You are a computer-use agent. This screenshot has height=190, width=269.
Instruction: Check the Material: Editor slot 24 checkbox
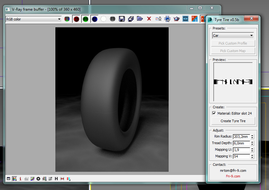(x=214, y=113)
